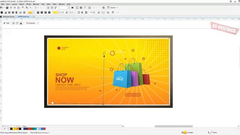Choose the Linear fountain fill type
240x135 pixels.
click(x=38, y=12)
